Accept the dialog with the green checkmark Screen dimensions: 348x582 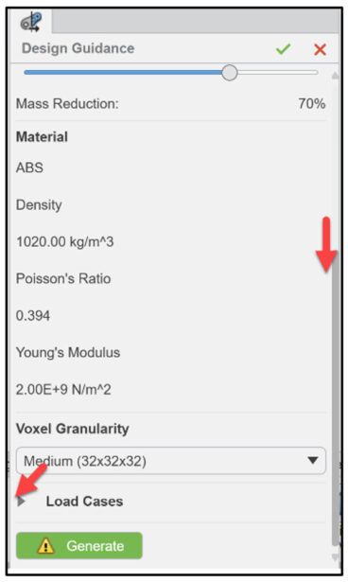point(283,49)
